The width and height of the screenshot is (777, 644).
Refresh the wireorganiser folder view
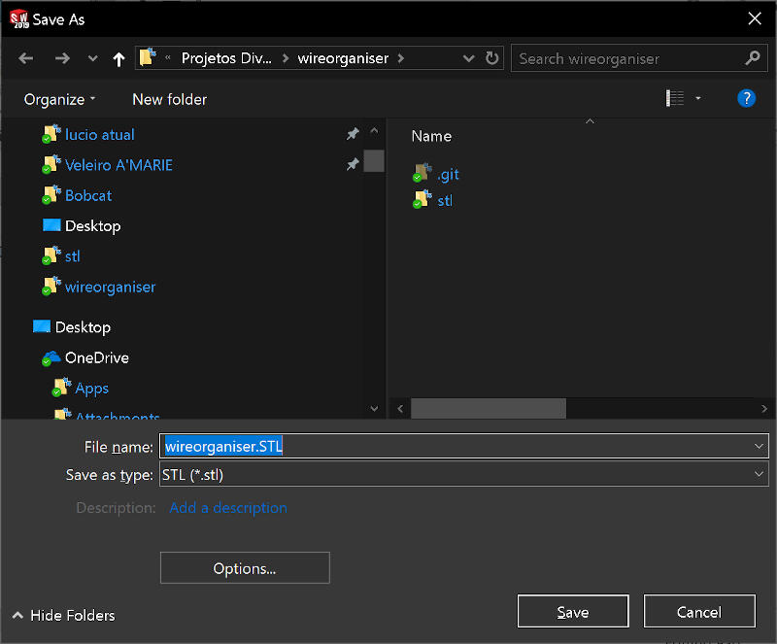pos(492,58)
